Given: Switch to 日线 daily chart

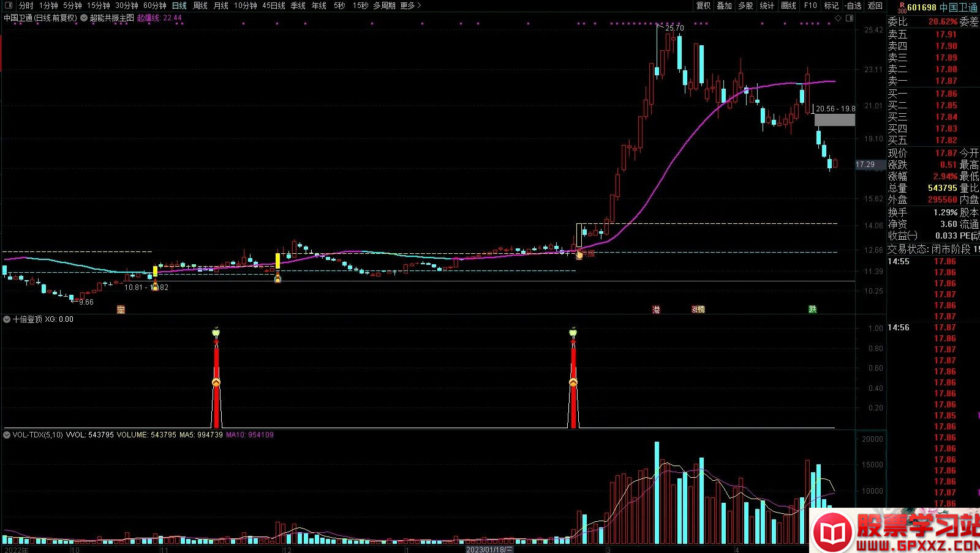Looking at the screenshot, I should click(x=179, y=6).
